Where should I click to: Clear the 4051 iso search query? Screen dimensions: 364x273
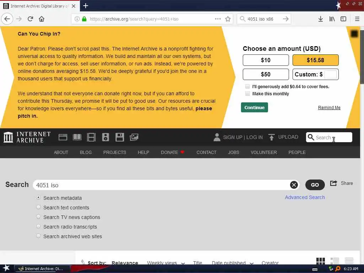(x=294, y=185)
